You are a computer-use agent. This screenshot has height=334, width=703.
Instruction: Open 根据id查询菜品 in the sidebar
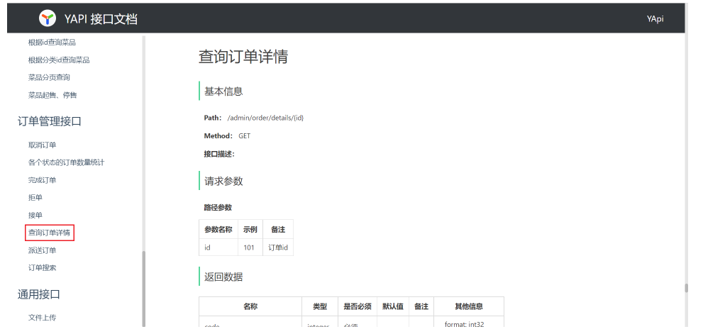52,42
